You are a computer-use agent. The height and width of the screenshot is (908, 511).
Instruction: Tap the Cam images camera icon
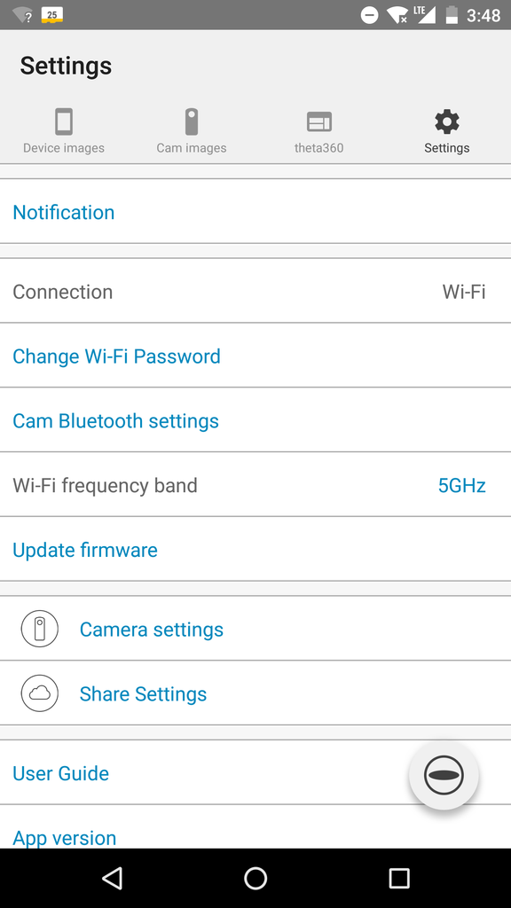(192, 121)
